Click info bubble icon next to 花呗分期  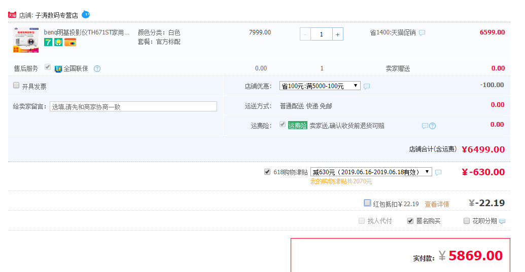click(x=502, y=221)
